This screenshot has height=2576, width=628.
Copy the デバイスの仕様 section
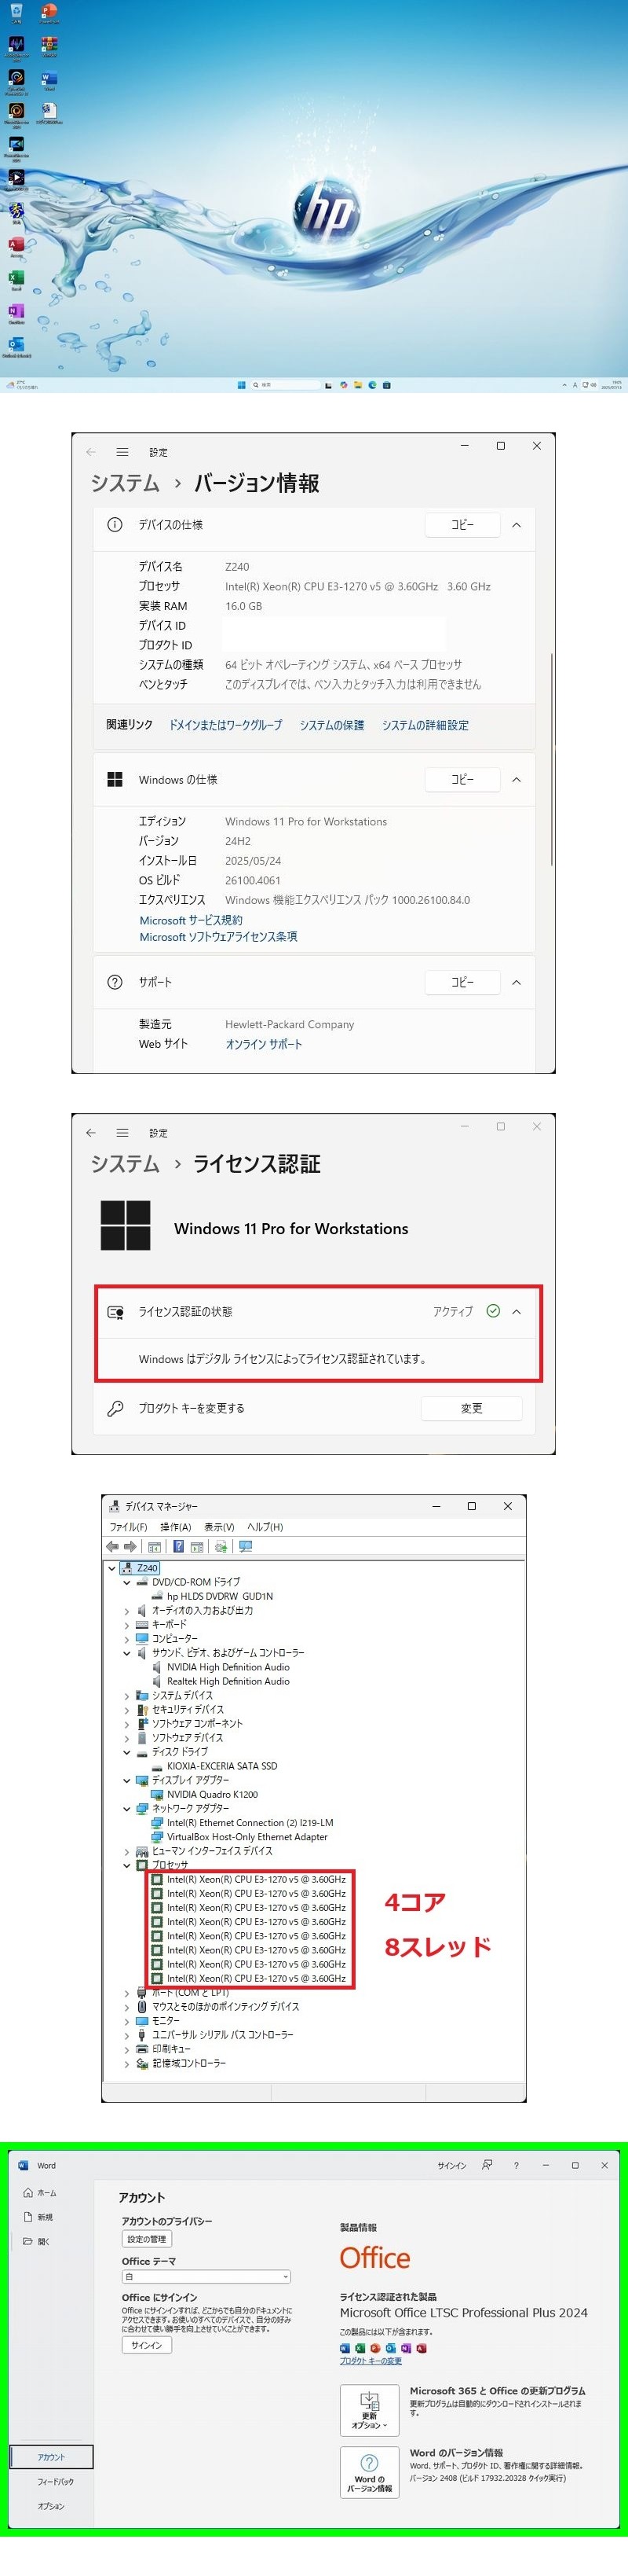click(462, 524)
